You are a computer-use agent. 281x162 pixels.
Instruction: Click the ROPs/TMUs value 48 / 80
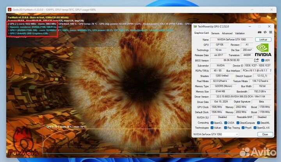217,71
